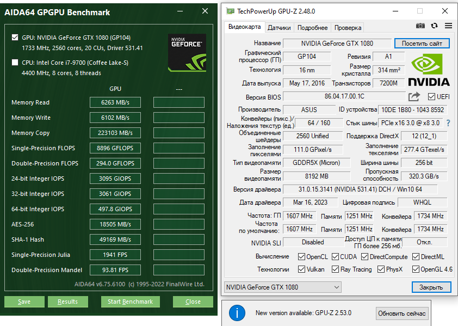Screen dimensions: 458x326
Task: Click the AES-256 18505 MB/s result
Action: [115, 224]
